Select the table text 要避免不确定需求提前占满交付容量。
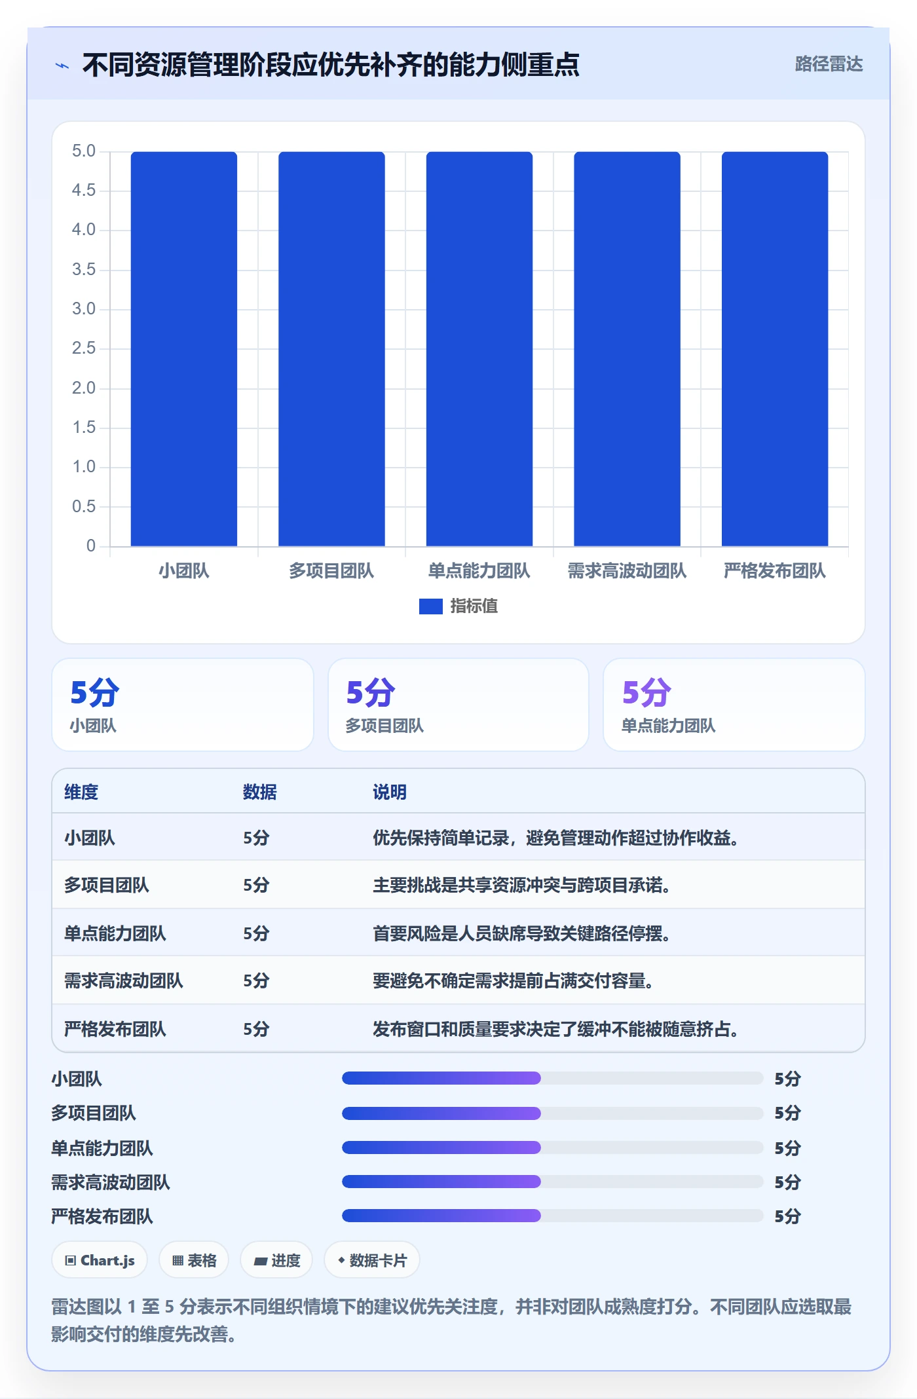 tap(514, 981)
